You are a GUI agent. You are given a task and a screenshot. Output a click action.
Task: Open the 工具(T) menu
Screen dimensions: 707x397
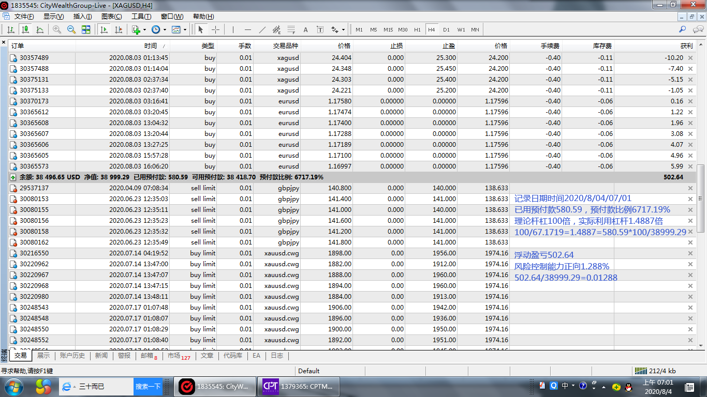(141, 17)
